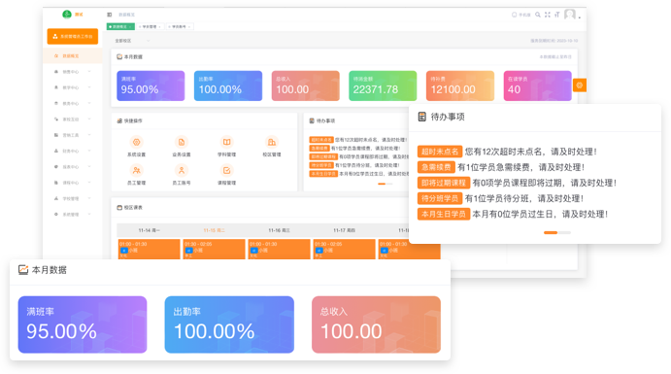This screenshot has width=671, height=374.
Task: Click the user avatar in top bar
Action: coord(570,15)
